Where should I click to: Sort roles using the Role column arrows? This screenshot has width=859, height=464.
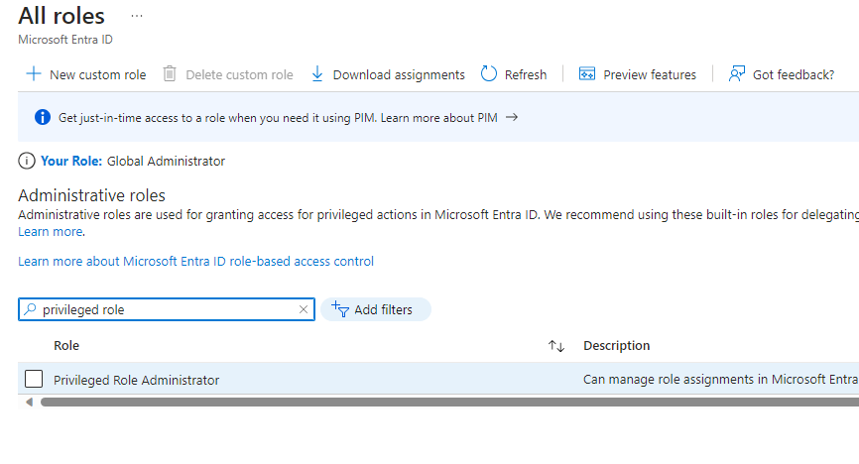556,346
